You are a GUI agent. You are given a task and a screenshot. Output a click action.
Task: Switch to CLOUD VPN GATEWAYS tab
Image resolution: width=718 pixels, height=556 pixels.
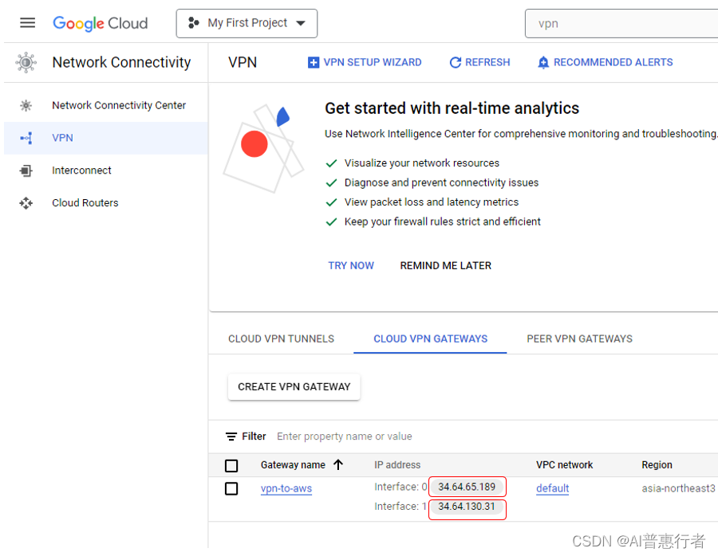[431, 339]
